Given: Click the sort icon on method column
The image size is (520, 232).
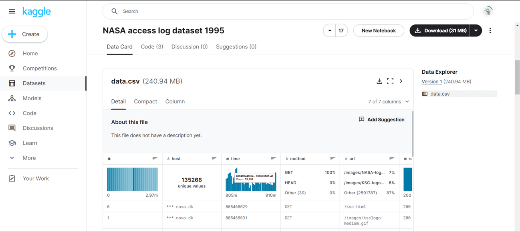Looking at the screenshot, I should [333, 159].
